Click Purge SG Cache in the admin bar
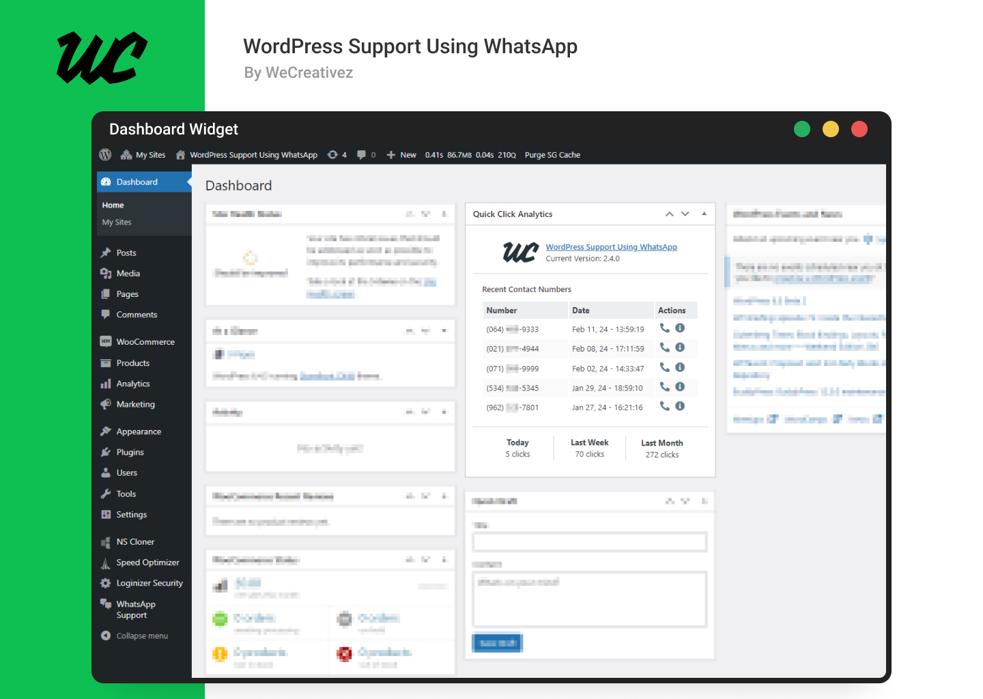Viewport: 983px width, 699px height. tap(552, 155)
